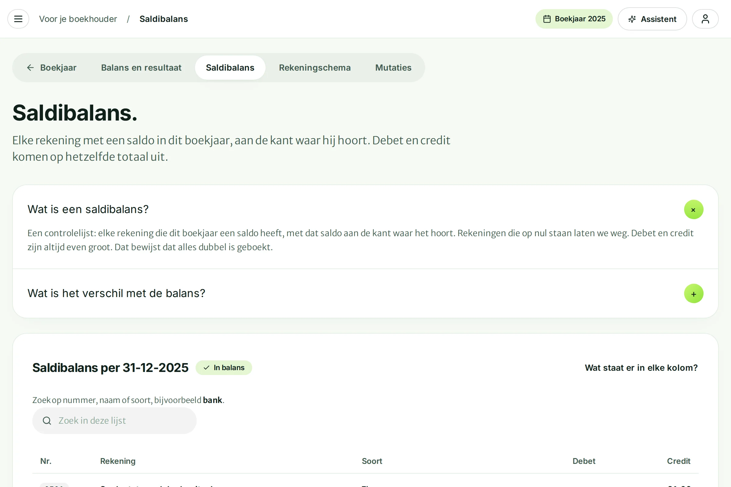This screenshot has width=731, height=487.
Task: Switch to Rekeningschema tab
Action: 315,68
